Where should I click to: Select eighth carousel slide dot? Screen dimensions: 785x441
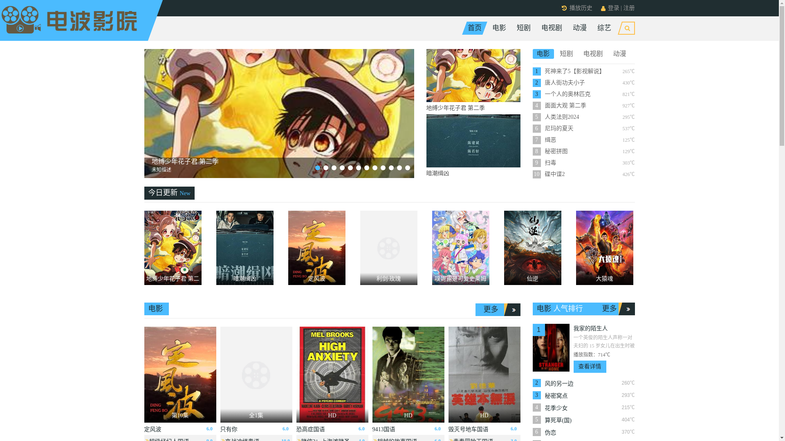point(375,168)
